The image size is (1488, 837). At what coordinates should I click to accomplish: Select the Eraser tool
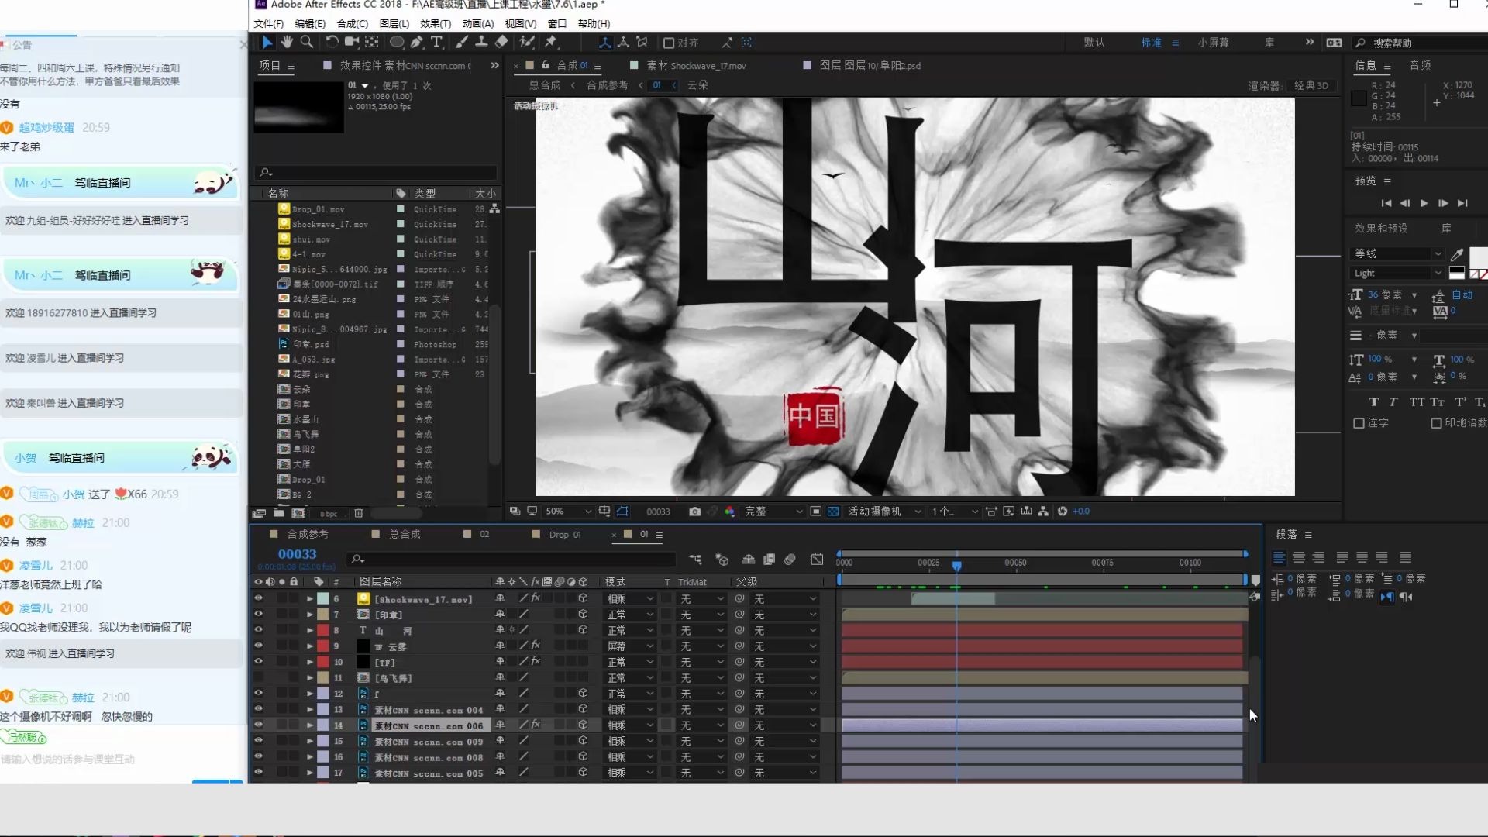click(x=501, y=42)
